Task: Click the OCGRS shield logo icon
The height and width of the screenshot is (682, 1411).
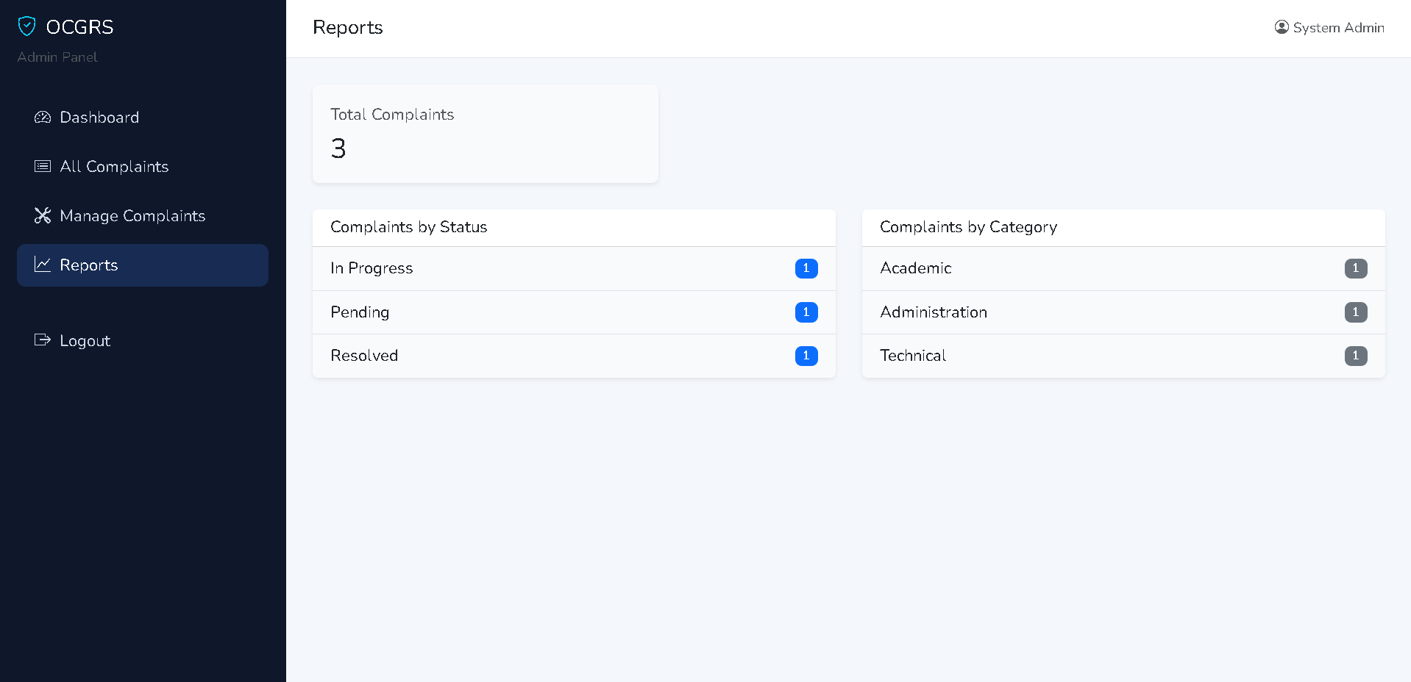Action: [x=26, y=26]
